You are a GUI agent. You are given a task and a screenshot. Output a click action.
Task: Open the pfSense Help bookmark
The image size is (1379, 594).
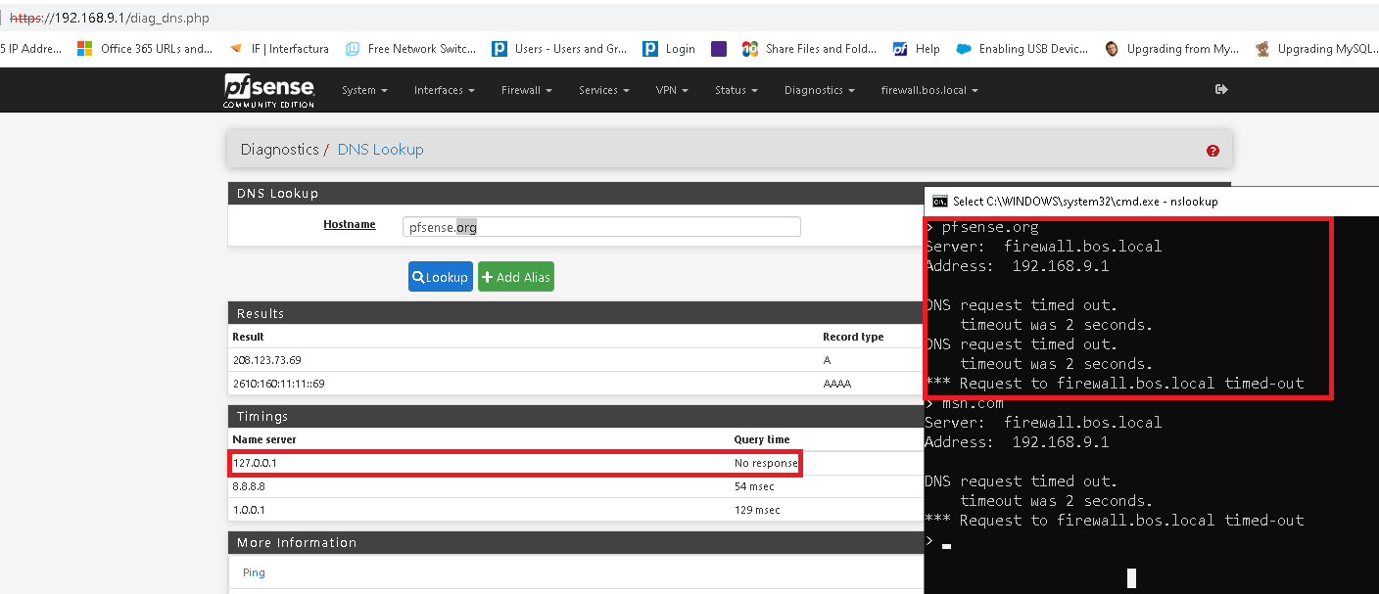coord(917,48)
